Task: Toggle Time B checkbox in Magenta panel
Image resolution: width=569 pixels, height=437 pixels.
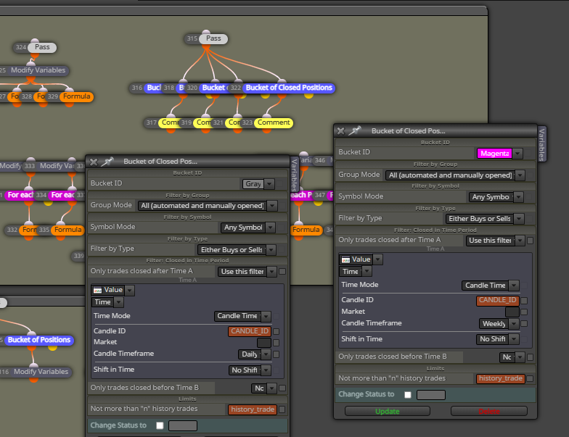Action: coord(530,357)
